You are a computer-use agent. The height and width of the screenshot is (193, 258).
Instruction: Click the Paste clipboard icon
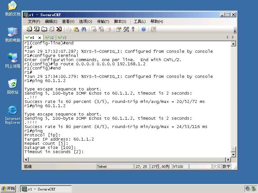76,29
